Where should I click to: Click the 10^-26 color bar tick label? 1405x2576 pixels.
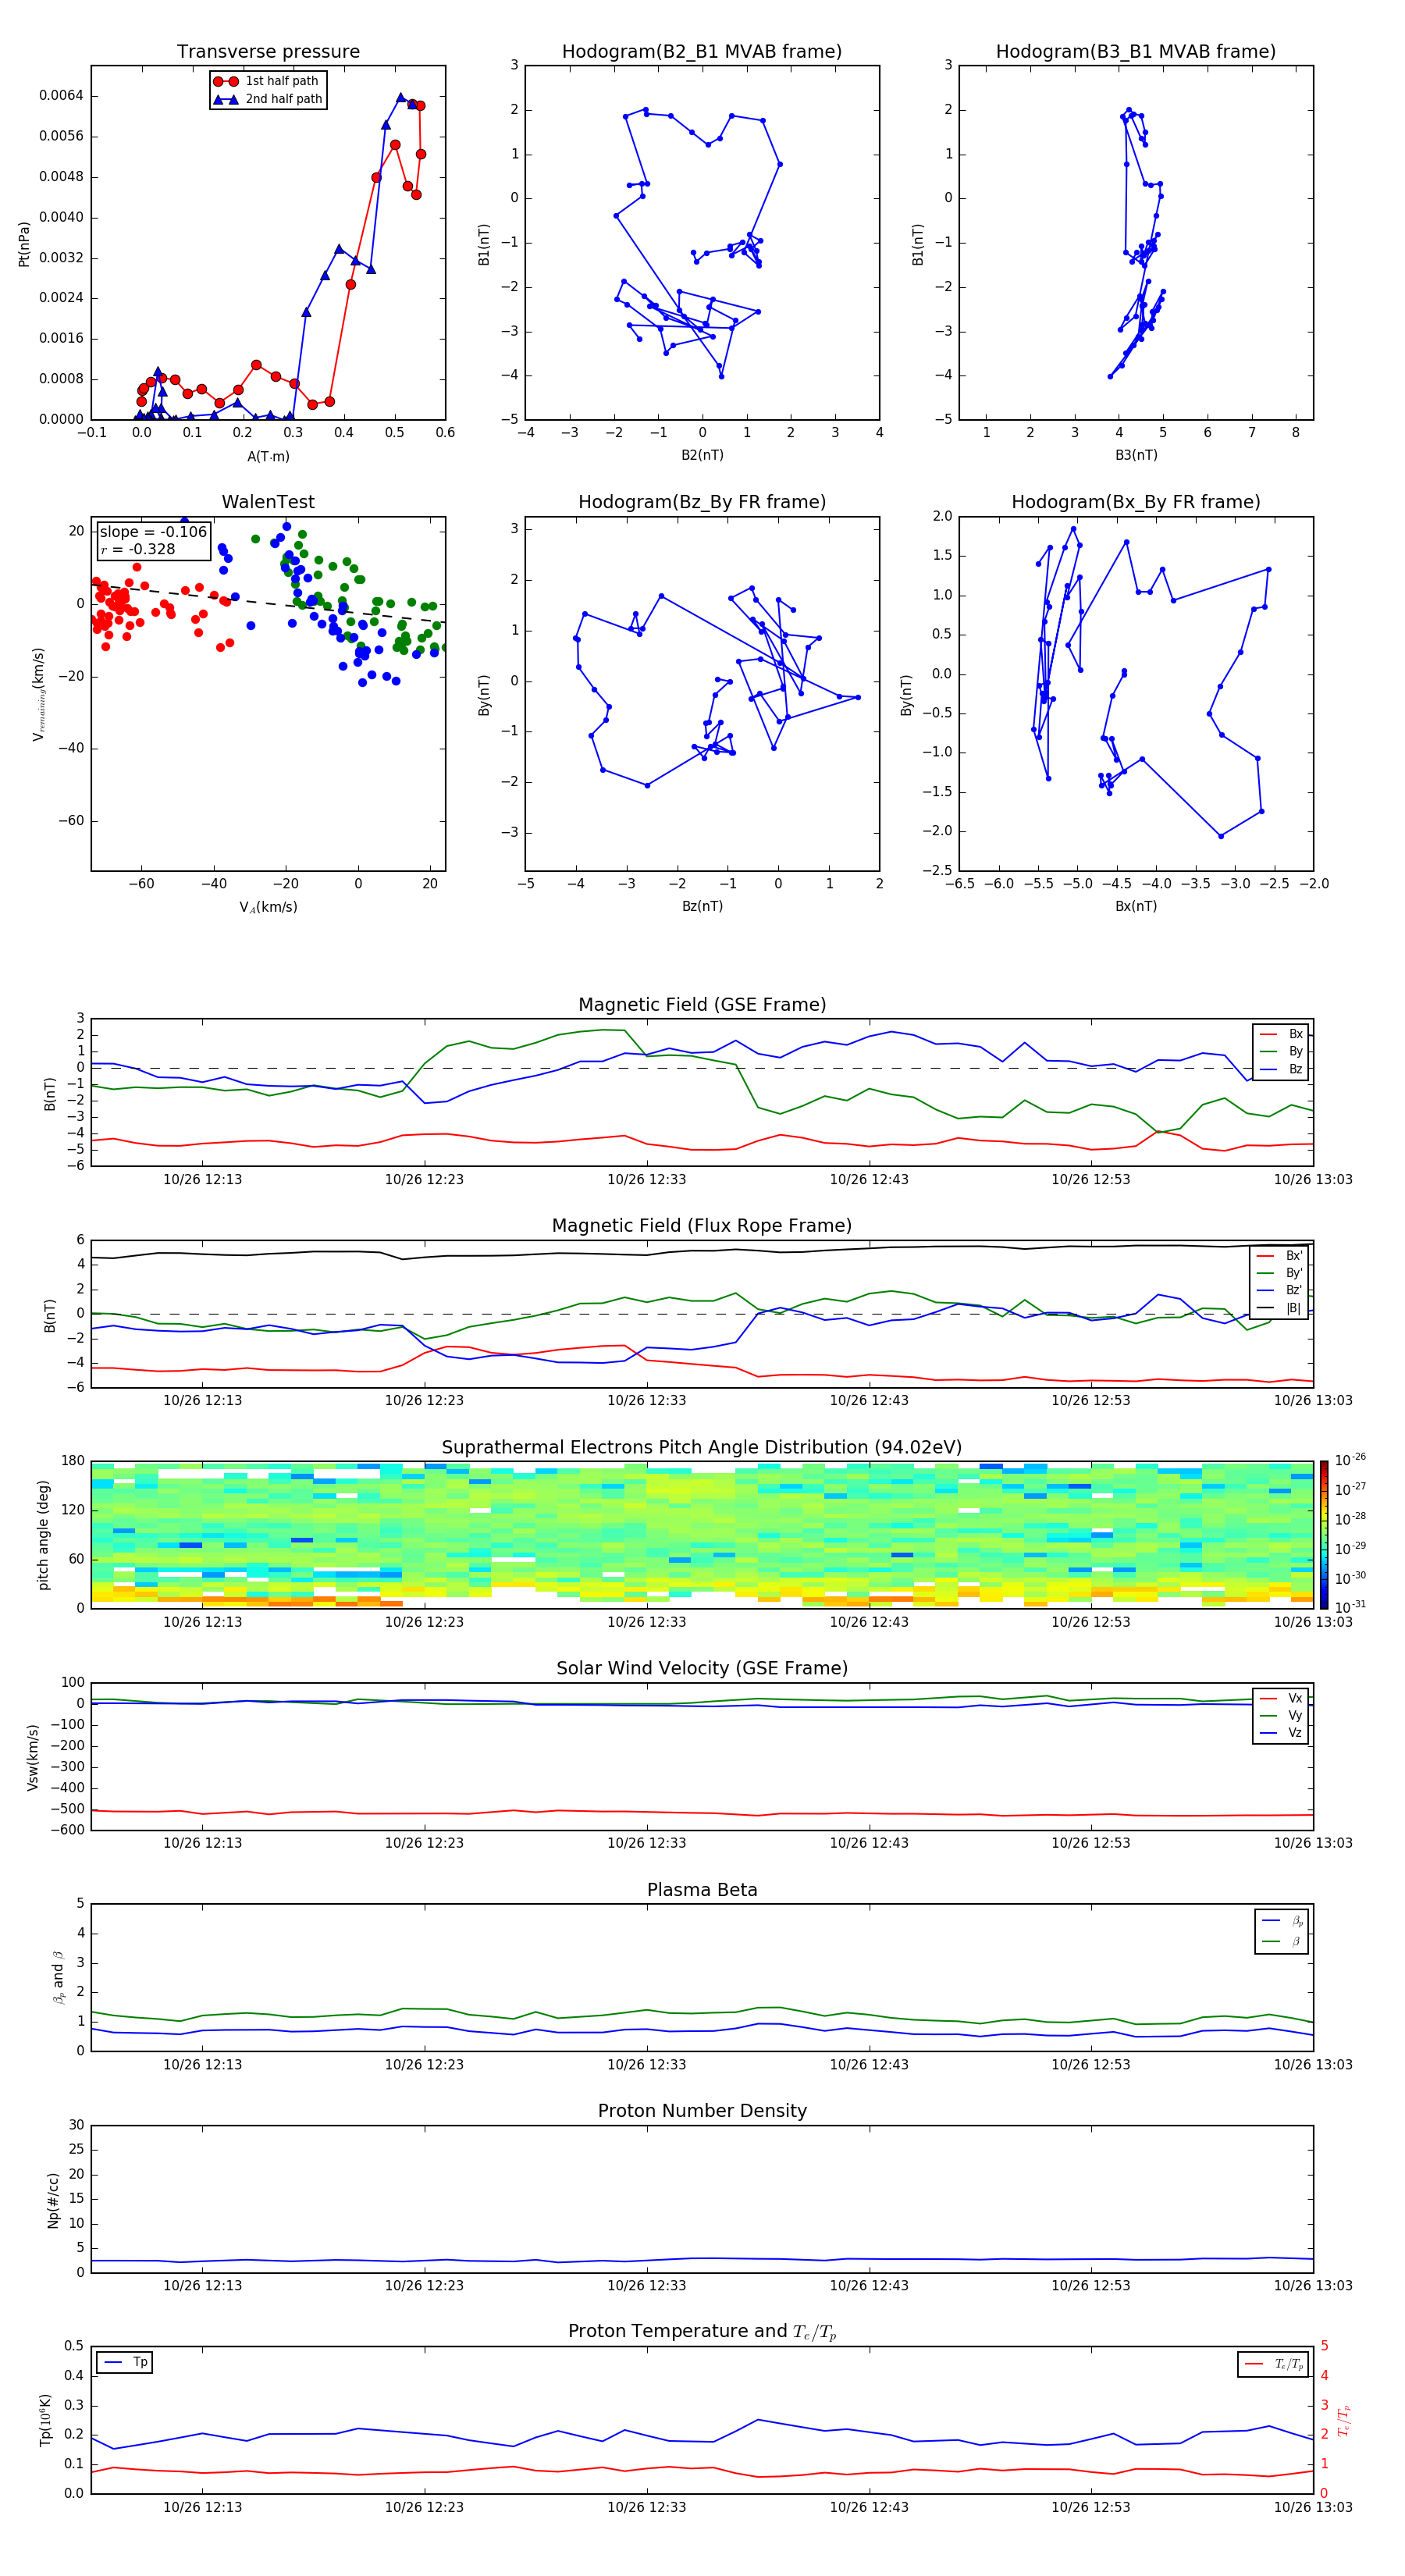[1350, 1460]
